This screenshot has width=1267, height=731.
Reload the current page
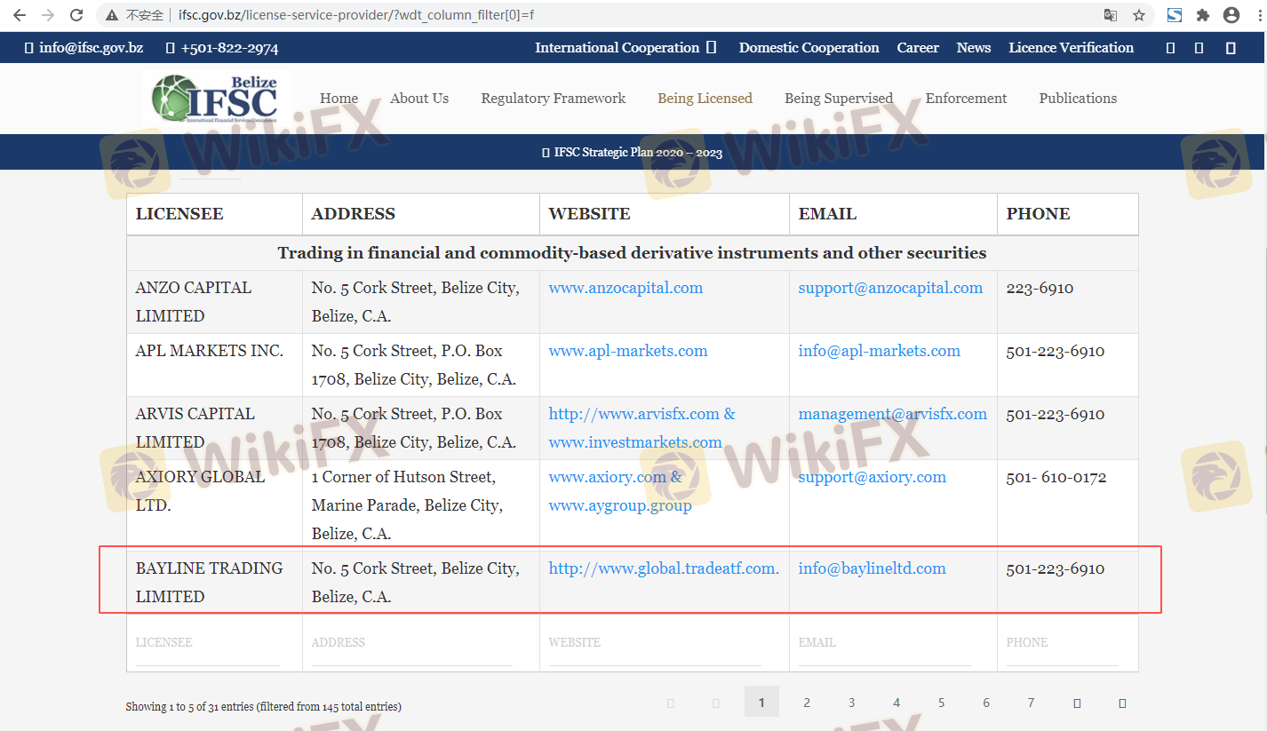[x=76, y=15]
